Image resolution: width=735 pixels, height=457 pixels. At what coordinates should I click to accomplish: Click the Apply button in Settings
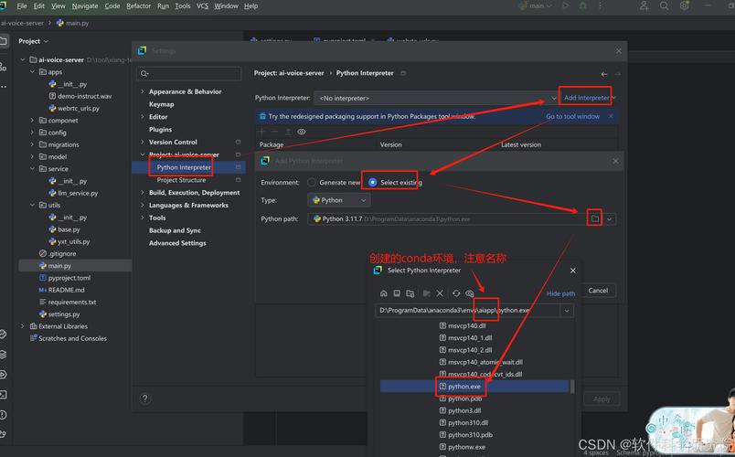pos(602,399)
